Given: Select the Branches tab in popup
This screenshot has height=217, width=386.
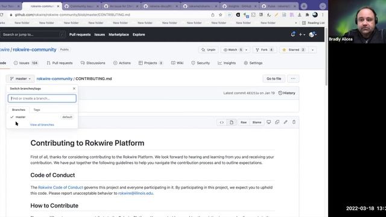Looking at the screenshot, I should click(19, 110).
